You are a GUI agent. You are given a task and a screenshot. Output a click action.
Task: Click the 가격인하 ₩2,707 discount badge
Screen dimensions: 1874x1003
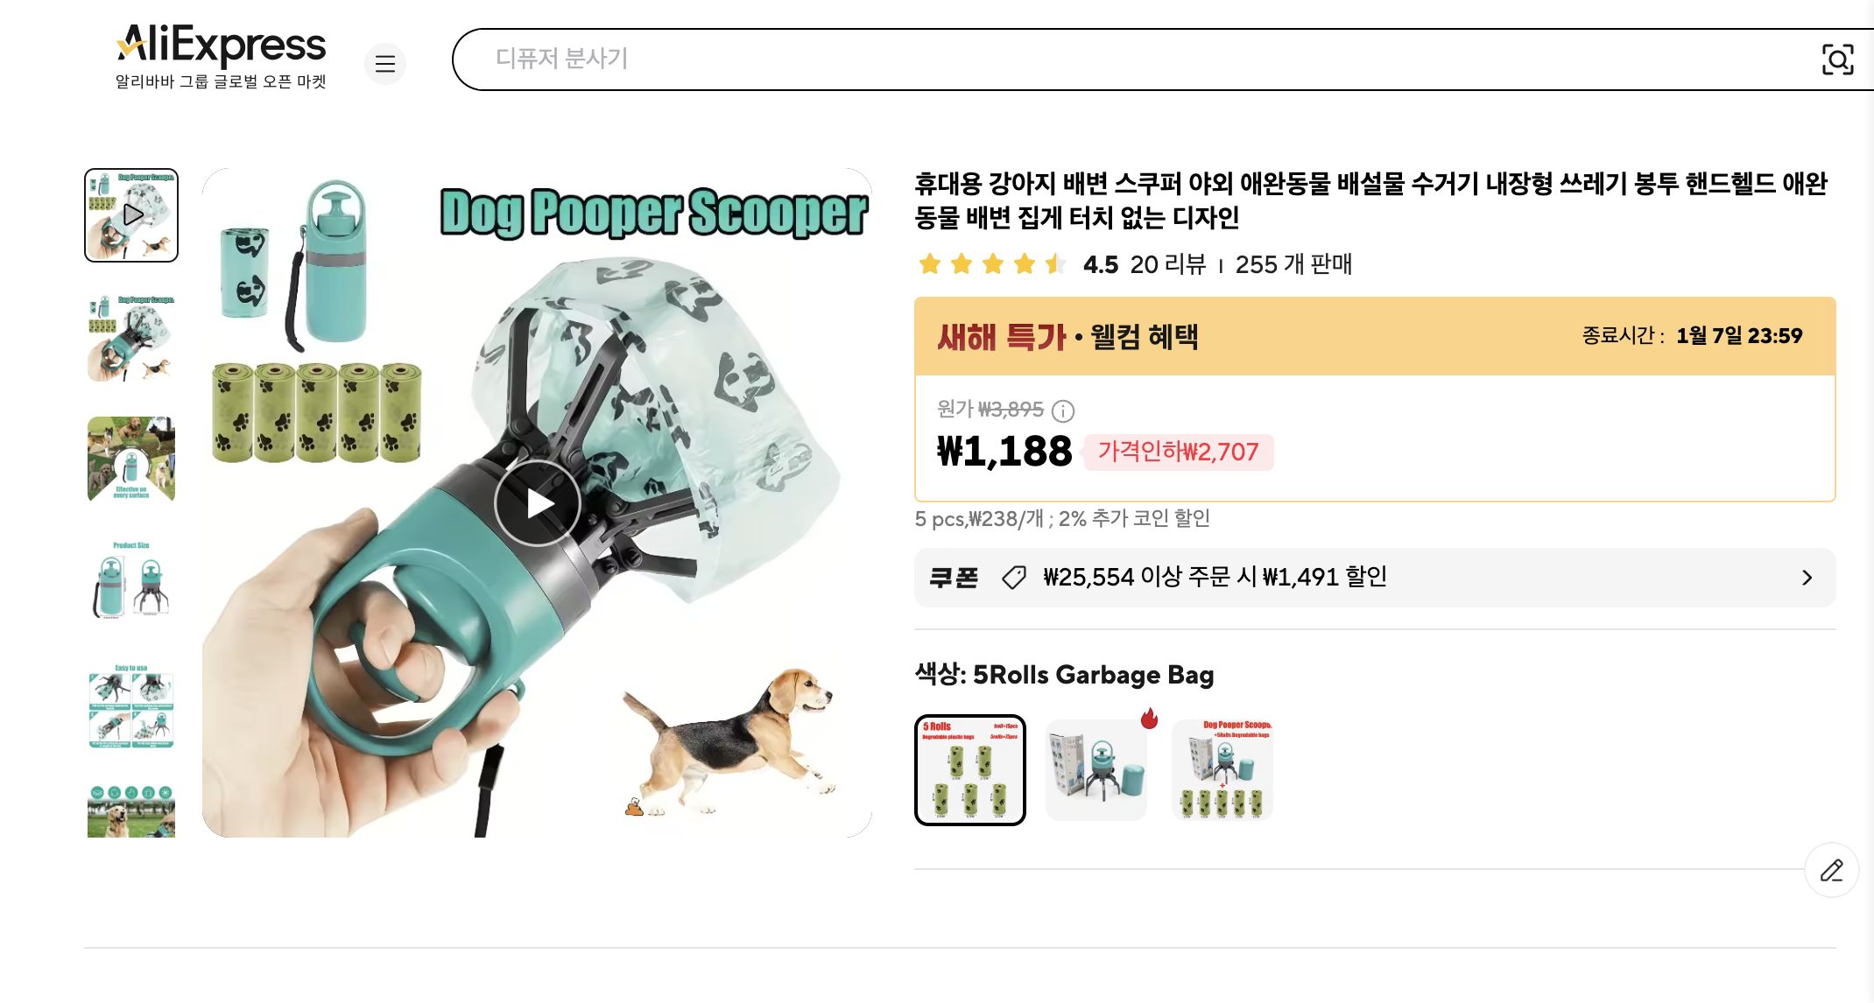pyautogui.click(x=1179, y=452)
